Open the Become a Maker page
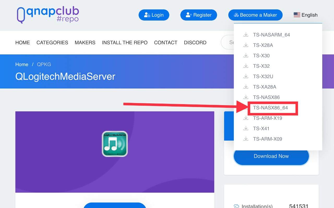Viewport: 334px width, 208px height. point(255,15)
